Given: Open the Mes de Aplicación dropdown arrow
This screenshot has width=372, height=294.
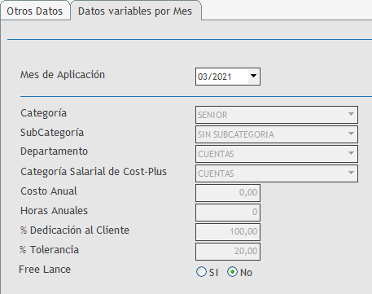Looking at the screenshot, I should [x=254, y=77].
